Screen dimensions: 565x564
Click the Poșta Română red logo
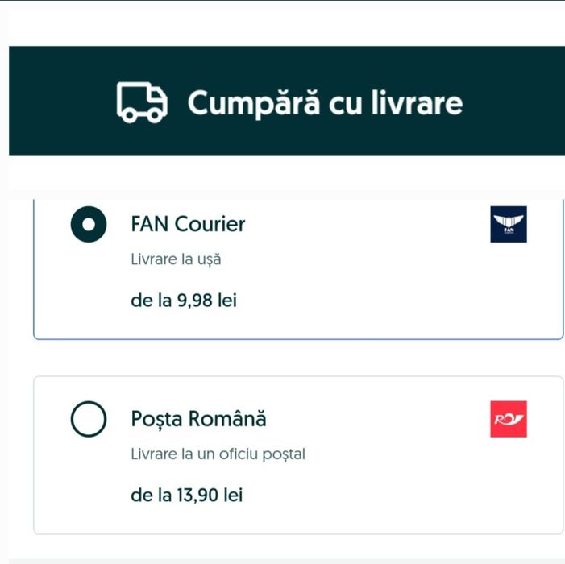[x=509, y=419]
